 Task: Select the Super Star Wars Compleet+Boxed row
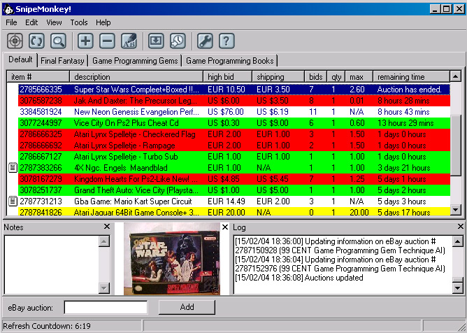(x=234, y=90)
